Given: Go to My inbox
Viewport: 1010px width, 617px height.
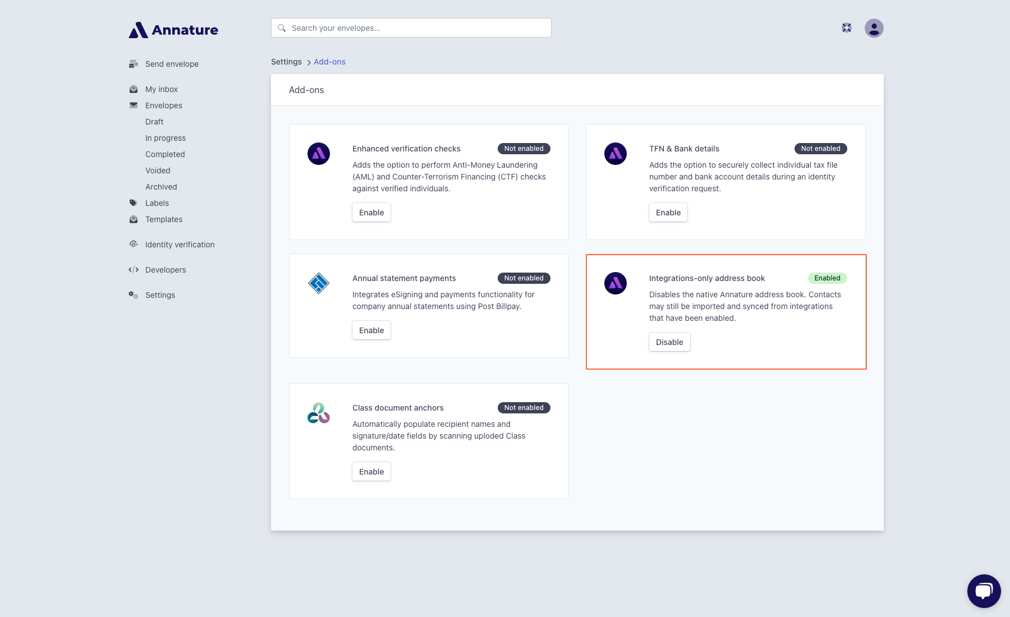Looking at the screenshot, I should click(162, 89).
